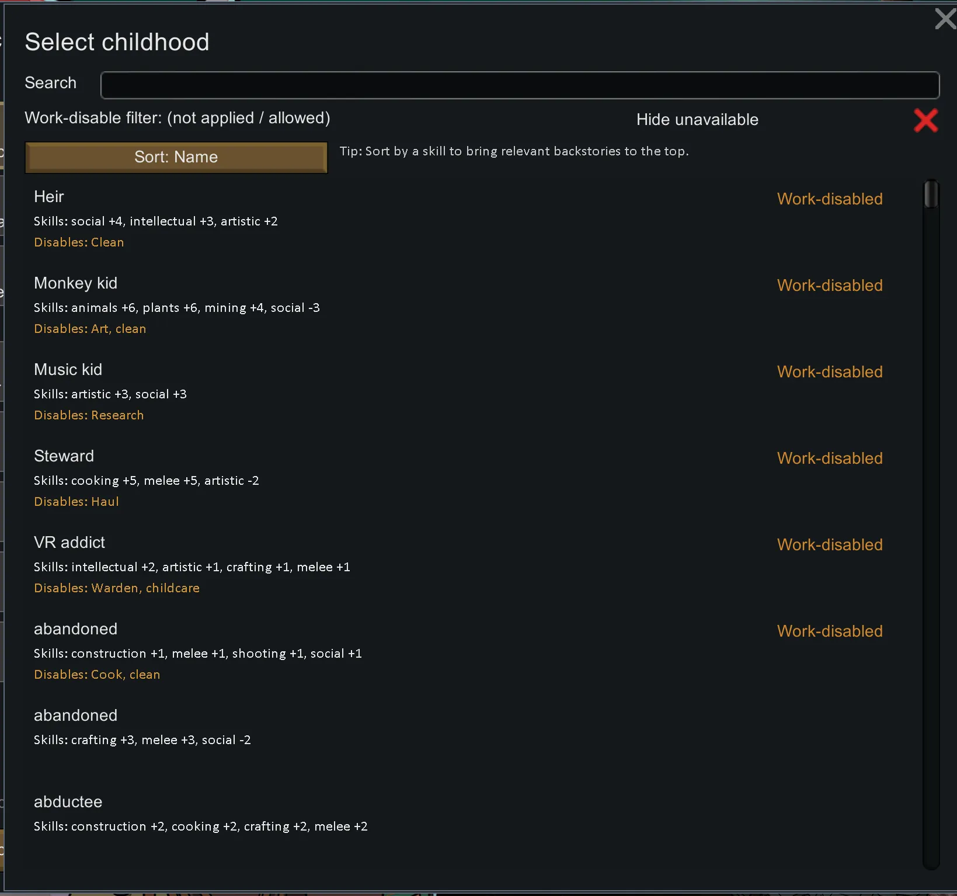Choose abandoned backstory disabling Cook, clean

coord(473,652)
